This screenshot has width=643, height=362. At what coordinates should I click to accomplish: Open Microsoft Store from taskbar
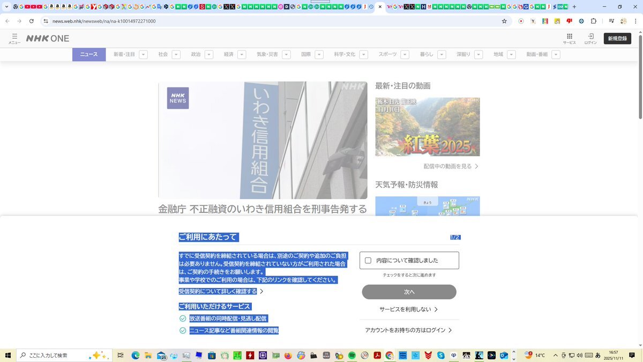(x=212, y=355)
